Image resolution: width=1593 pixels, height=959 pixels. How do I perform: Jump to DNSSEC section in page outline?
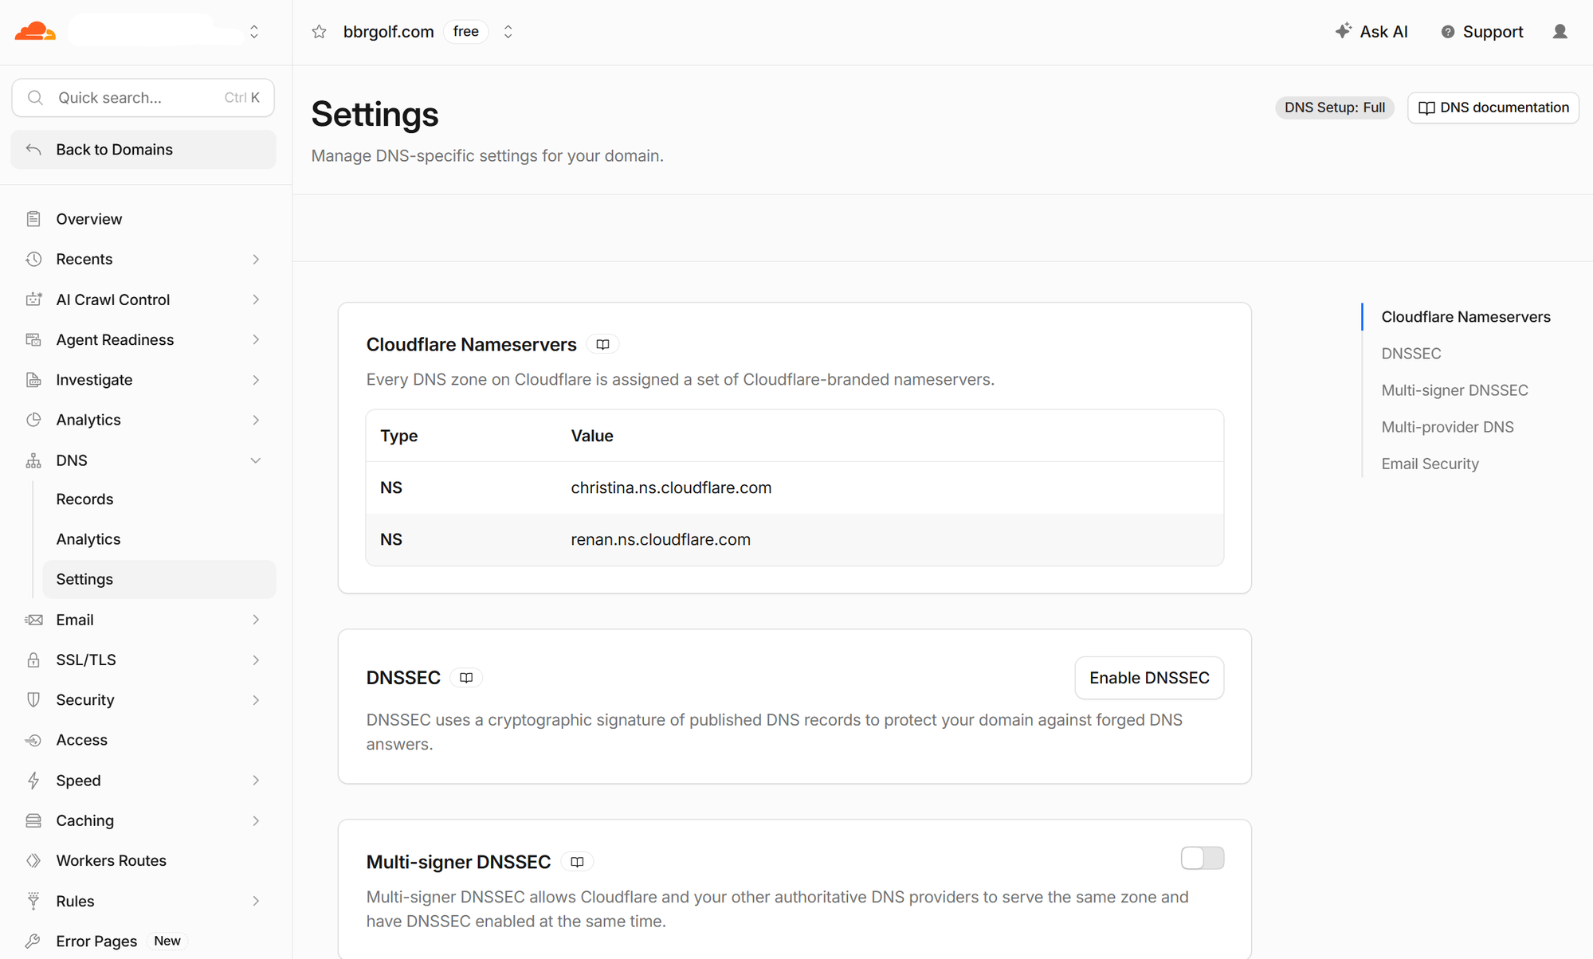(1411, 354)
